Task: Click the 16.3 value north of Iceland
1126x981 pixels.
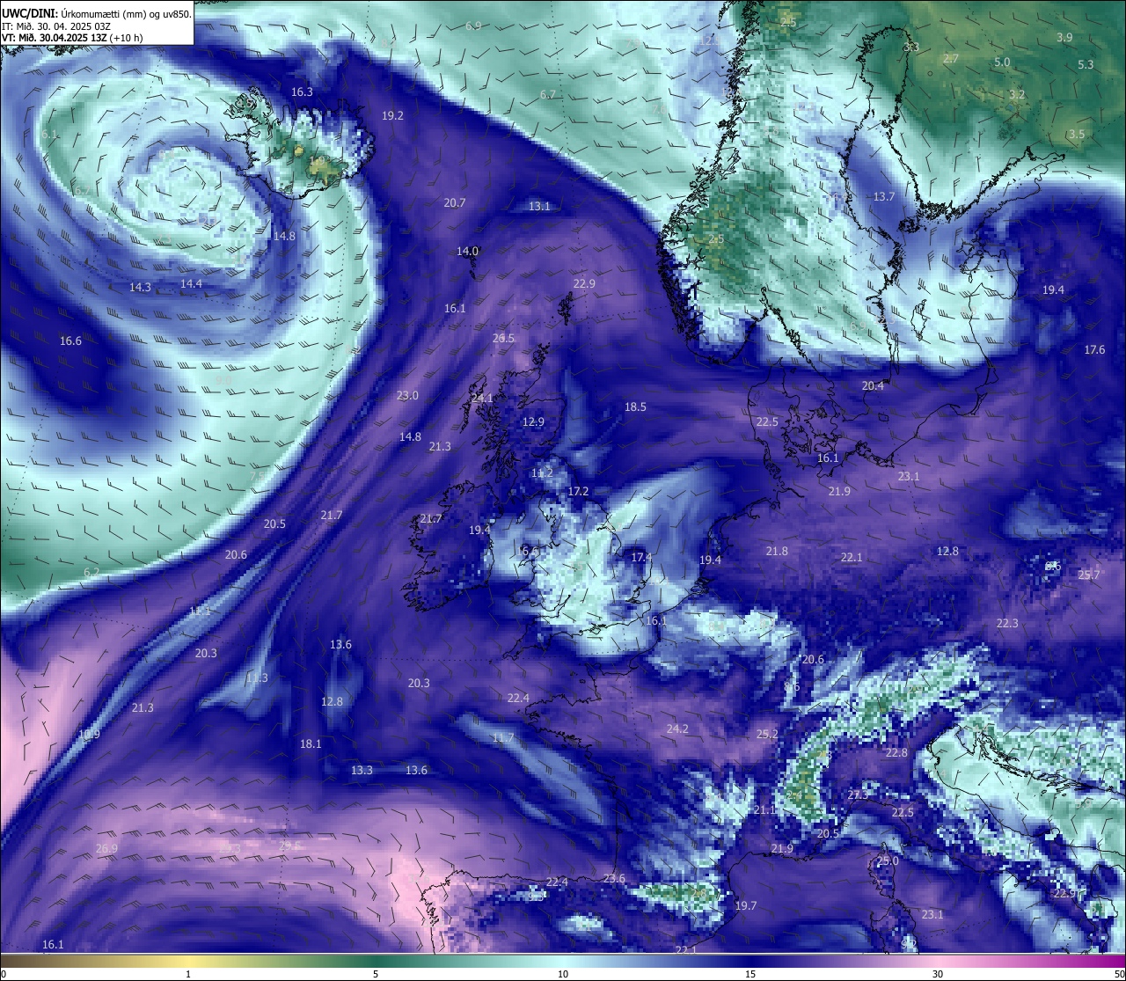Action: point(302,92)
